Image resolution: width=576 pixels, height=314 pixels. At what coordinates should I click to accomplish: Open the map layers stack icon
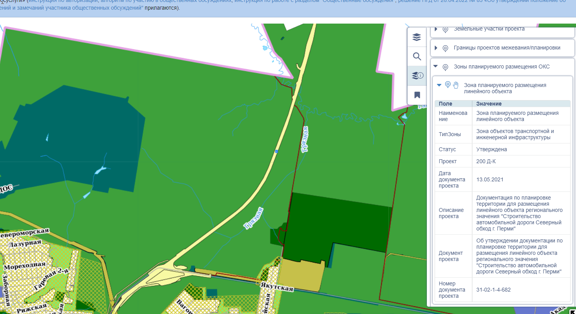tap(416, 37)
